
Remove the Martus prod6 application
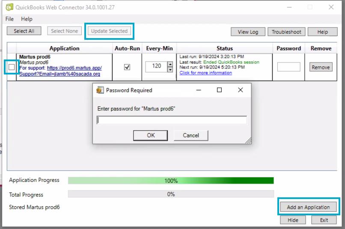point(321,67)
